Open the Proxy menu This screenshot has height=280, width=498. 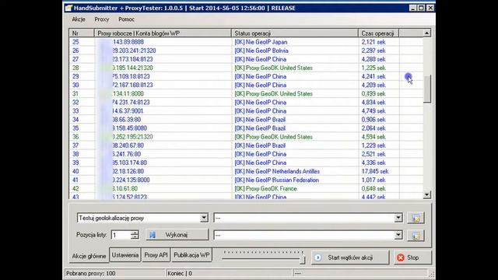[x=102, y=19]
